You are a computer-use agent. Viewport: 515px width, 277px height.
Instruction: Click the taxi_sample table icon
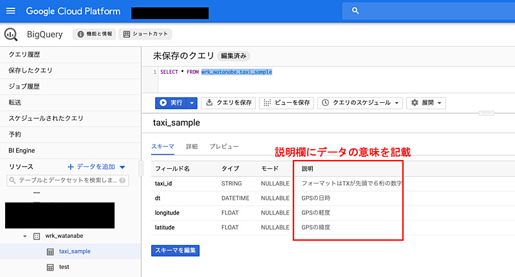coord(50,252)
